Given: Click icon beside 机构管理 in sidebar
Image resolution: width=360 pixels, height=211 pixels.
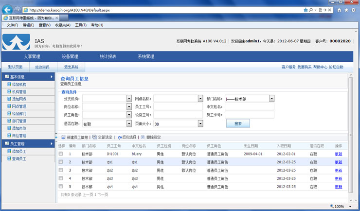Looking at the screenshot, I should pos(9,91).
